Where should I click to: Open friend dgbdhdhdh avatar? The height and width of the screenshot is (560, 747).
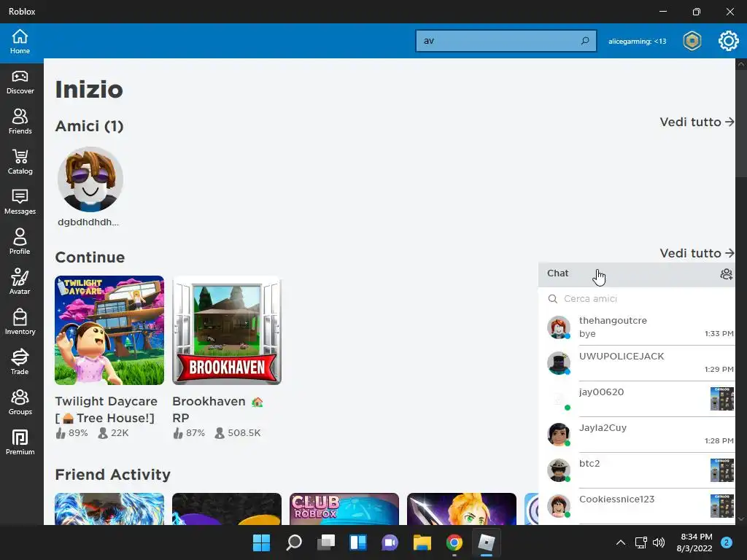point(90,179)
